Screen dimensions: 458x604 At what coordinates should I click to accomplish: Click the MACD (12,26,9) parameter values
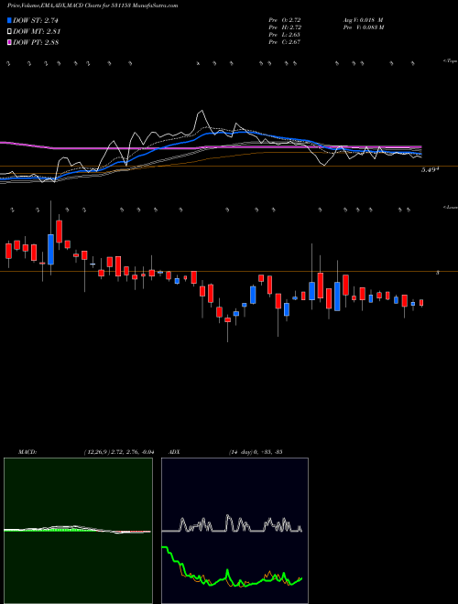coord(119,451)
